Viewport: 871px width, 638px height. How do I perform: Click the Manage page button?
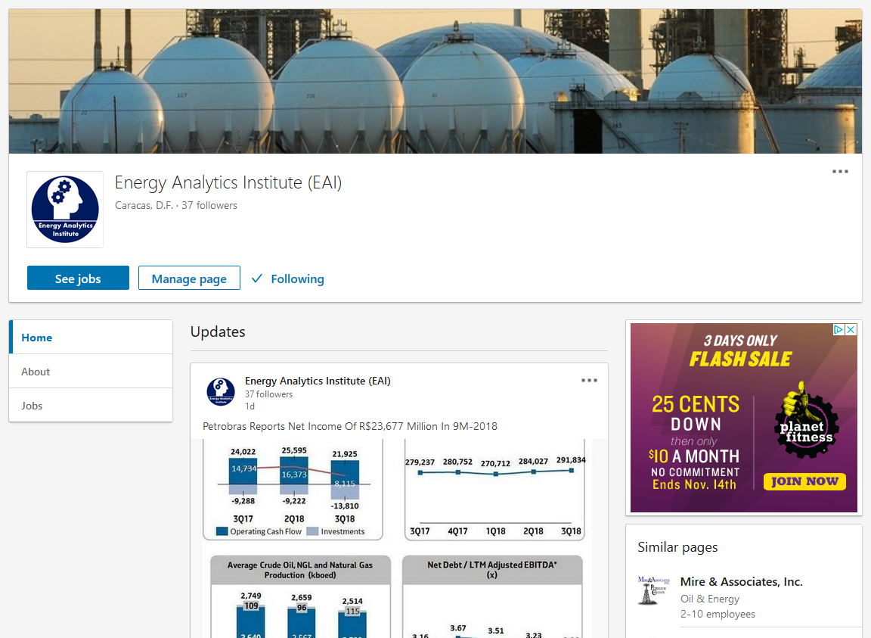189,278
